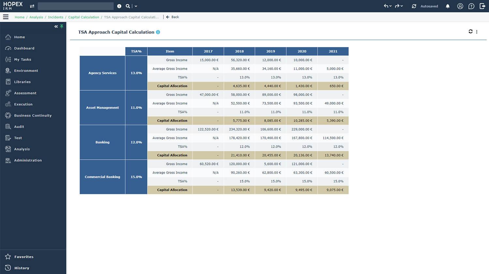Click the 13.0% TSA cell for Agency Services
This screenshot has height=274, width=489.
(x=136, y=73)
